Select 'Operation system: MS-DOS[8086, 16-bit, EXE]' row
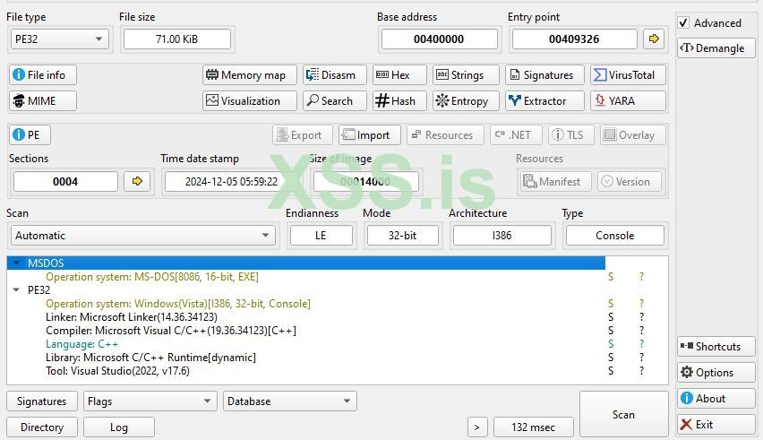 click(x=152, y=277)
